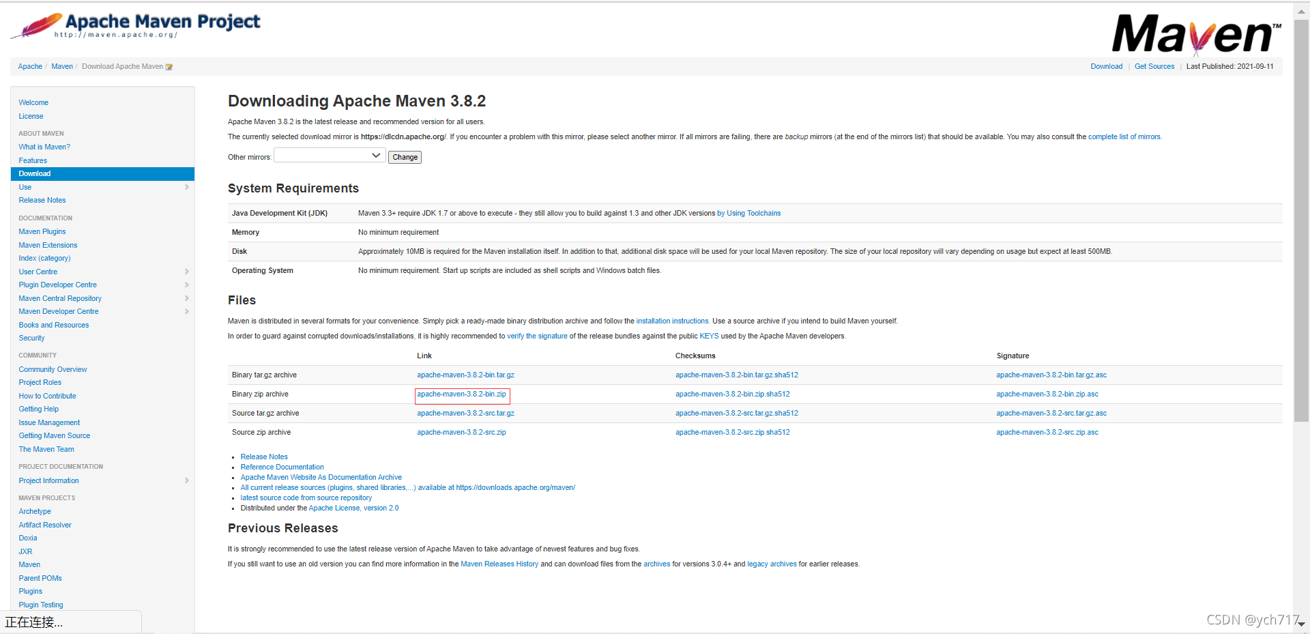
Task: Open latest source code from source repository
Action: pos(306,498)
